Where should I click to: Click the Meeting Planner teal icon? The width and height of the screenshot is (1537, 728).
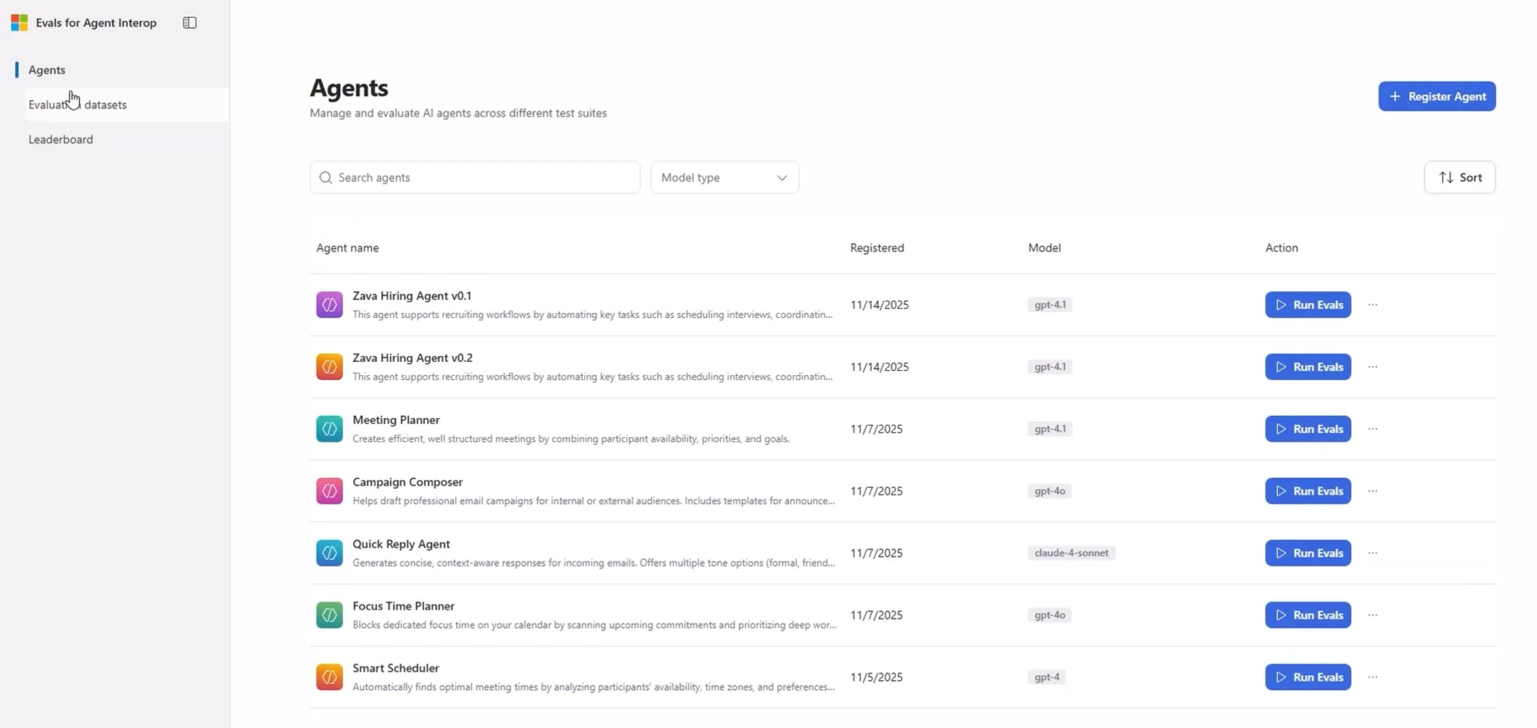pyautogui.click(x=329, y=429)
